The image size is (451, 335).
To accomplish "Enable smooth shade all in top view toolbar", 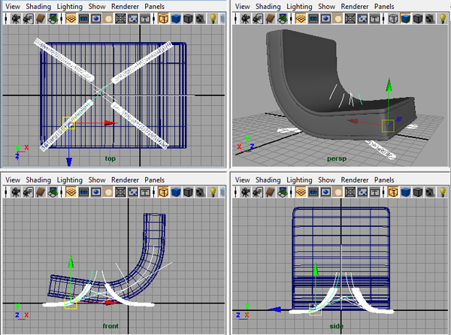I will (175, 18).
